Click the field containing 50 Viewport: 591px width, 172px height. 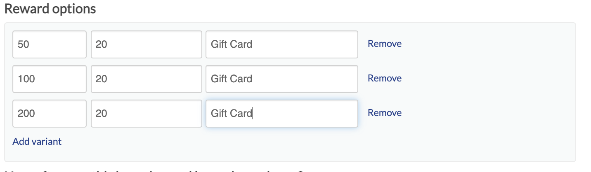(50, 44)
